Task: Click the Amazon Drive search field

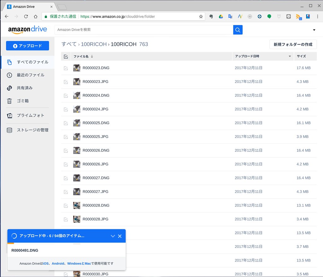Action: pyautogui.click(x=144, y=30)
